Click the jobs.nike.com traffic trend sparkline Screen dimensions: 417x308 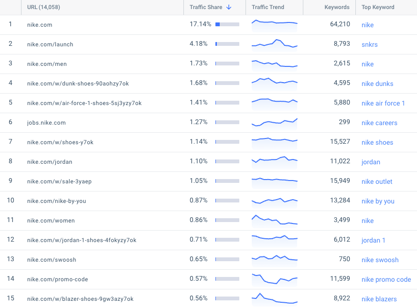pyautogui.click(x=275, y=123)
